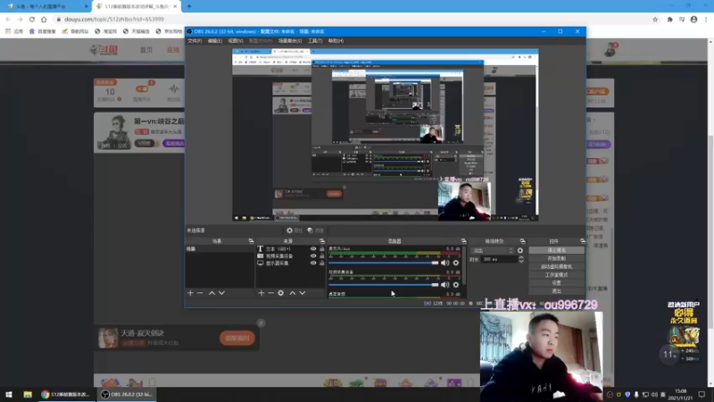The image size is (714, 402).
Task: Select the 显示器采集 source row
Action: (x=291, y=263)
